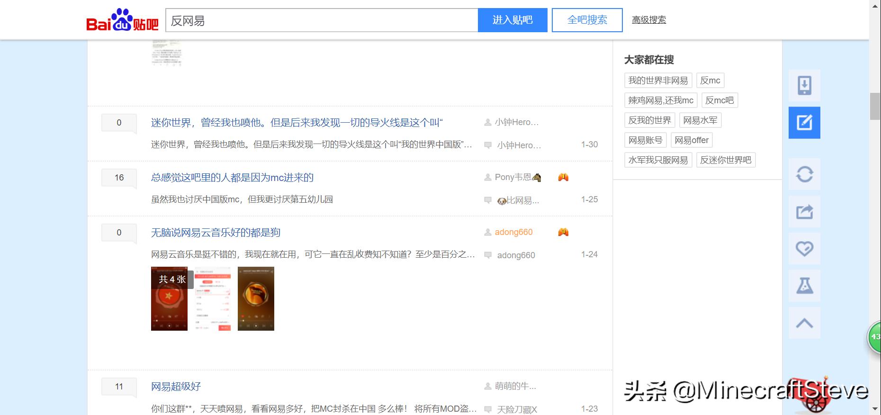Click the back-to-top arrow icon
This screenshot has width=881, height=415.
click(804, 323)
